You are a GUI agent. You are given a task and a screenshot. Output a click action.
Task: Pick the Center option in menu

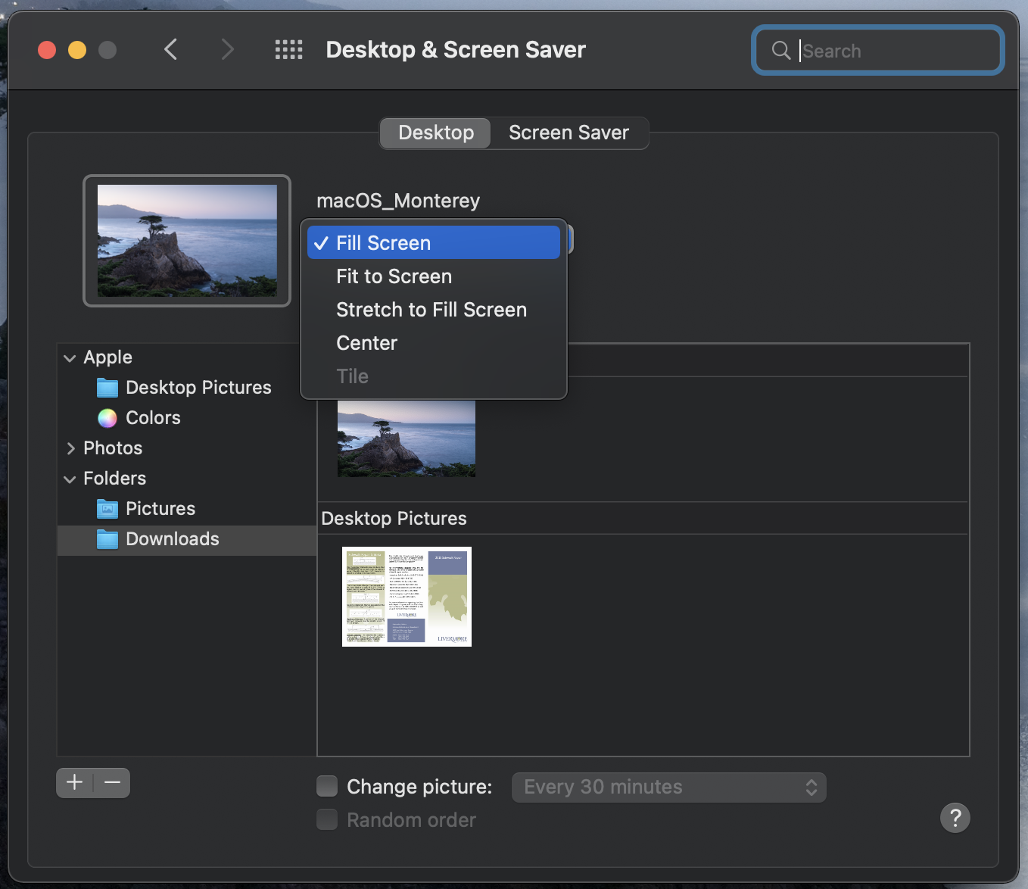(366, 343)
